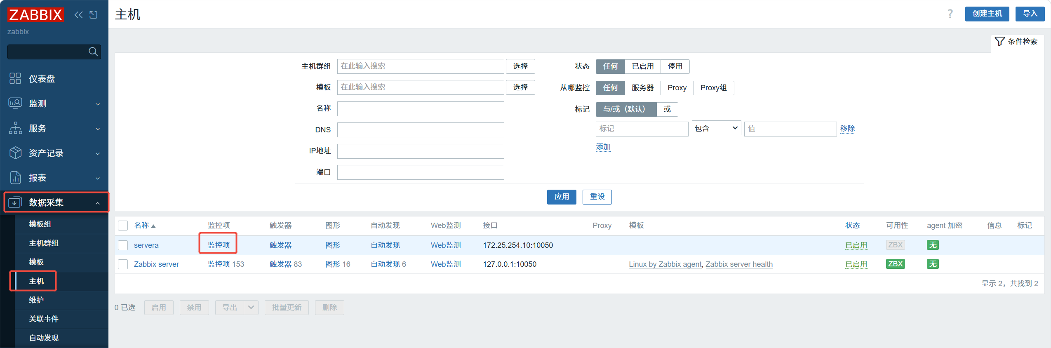Screen dimensions: 1051x348
Task: Open 主机群组 in the sidebar submenu
Action: [44, 243]
